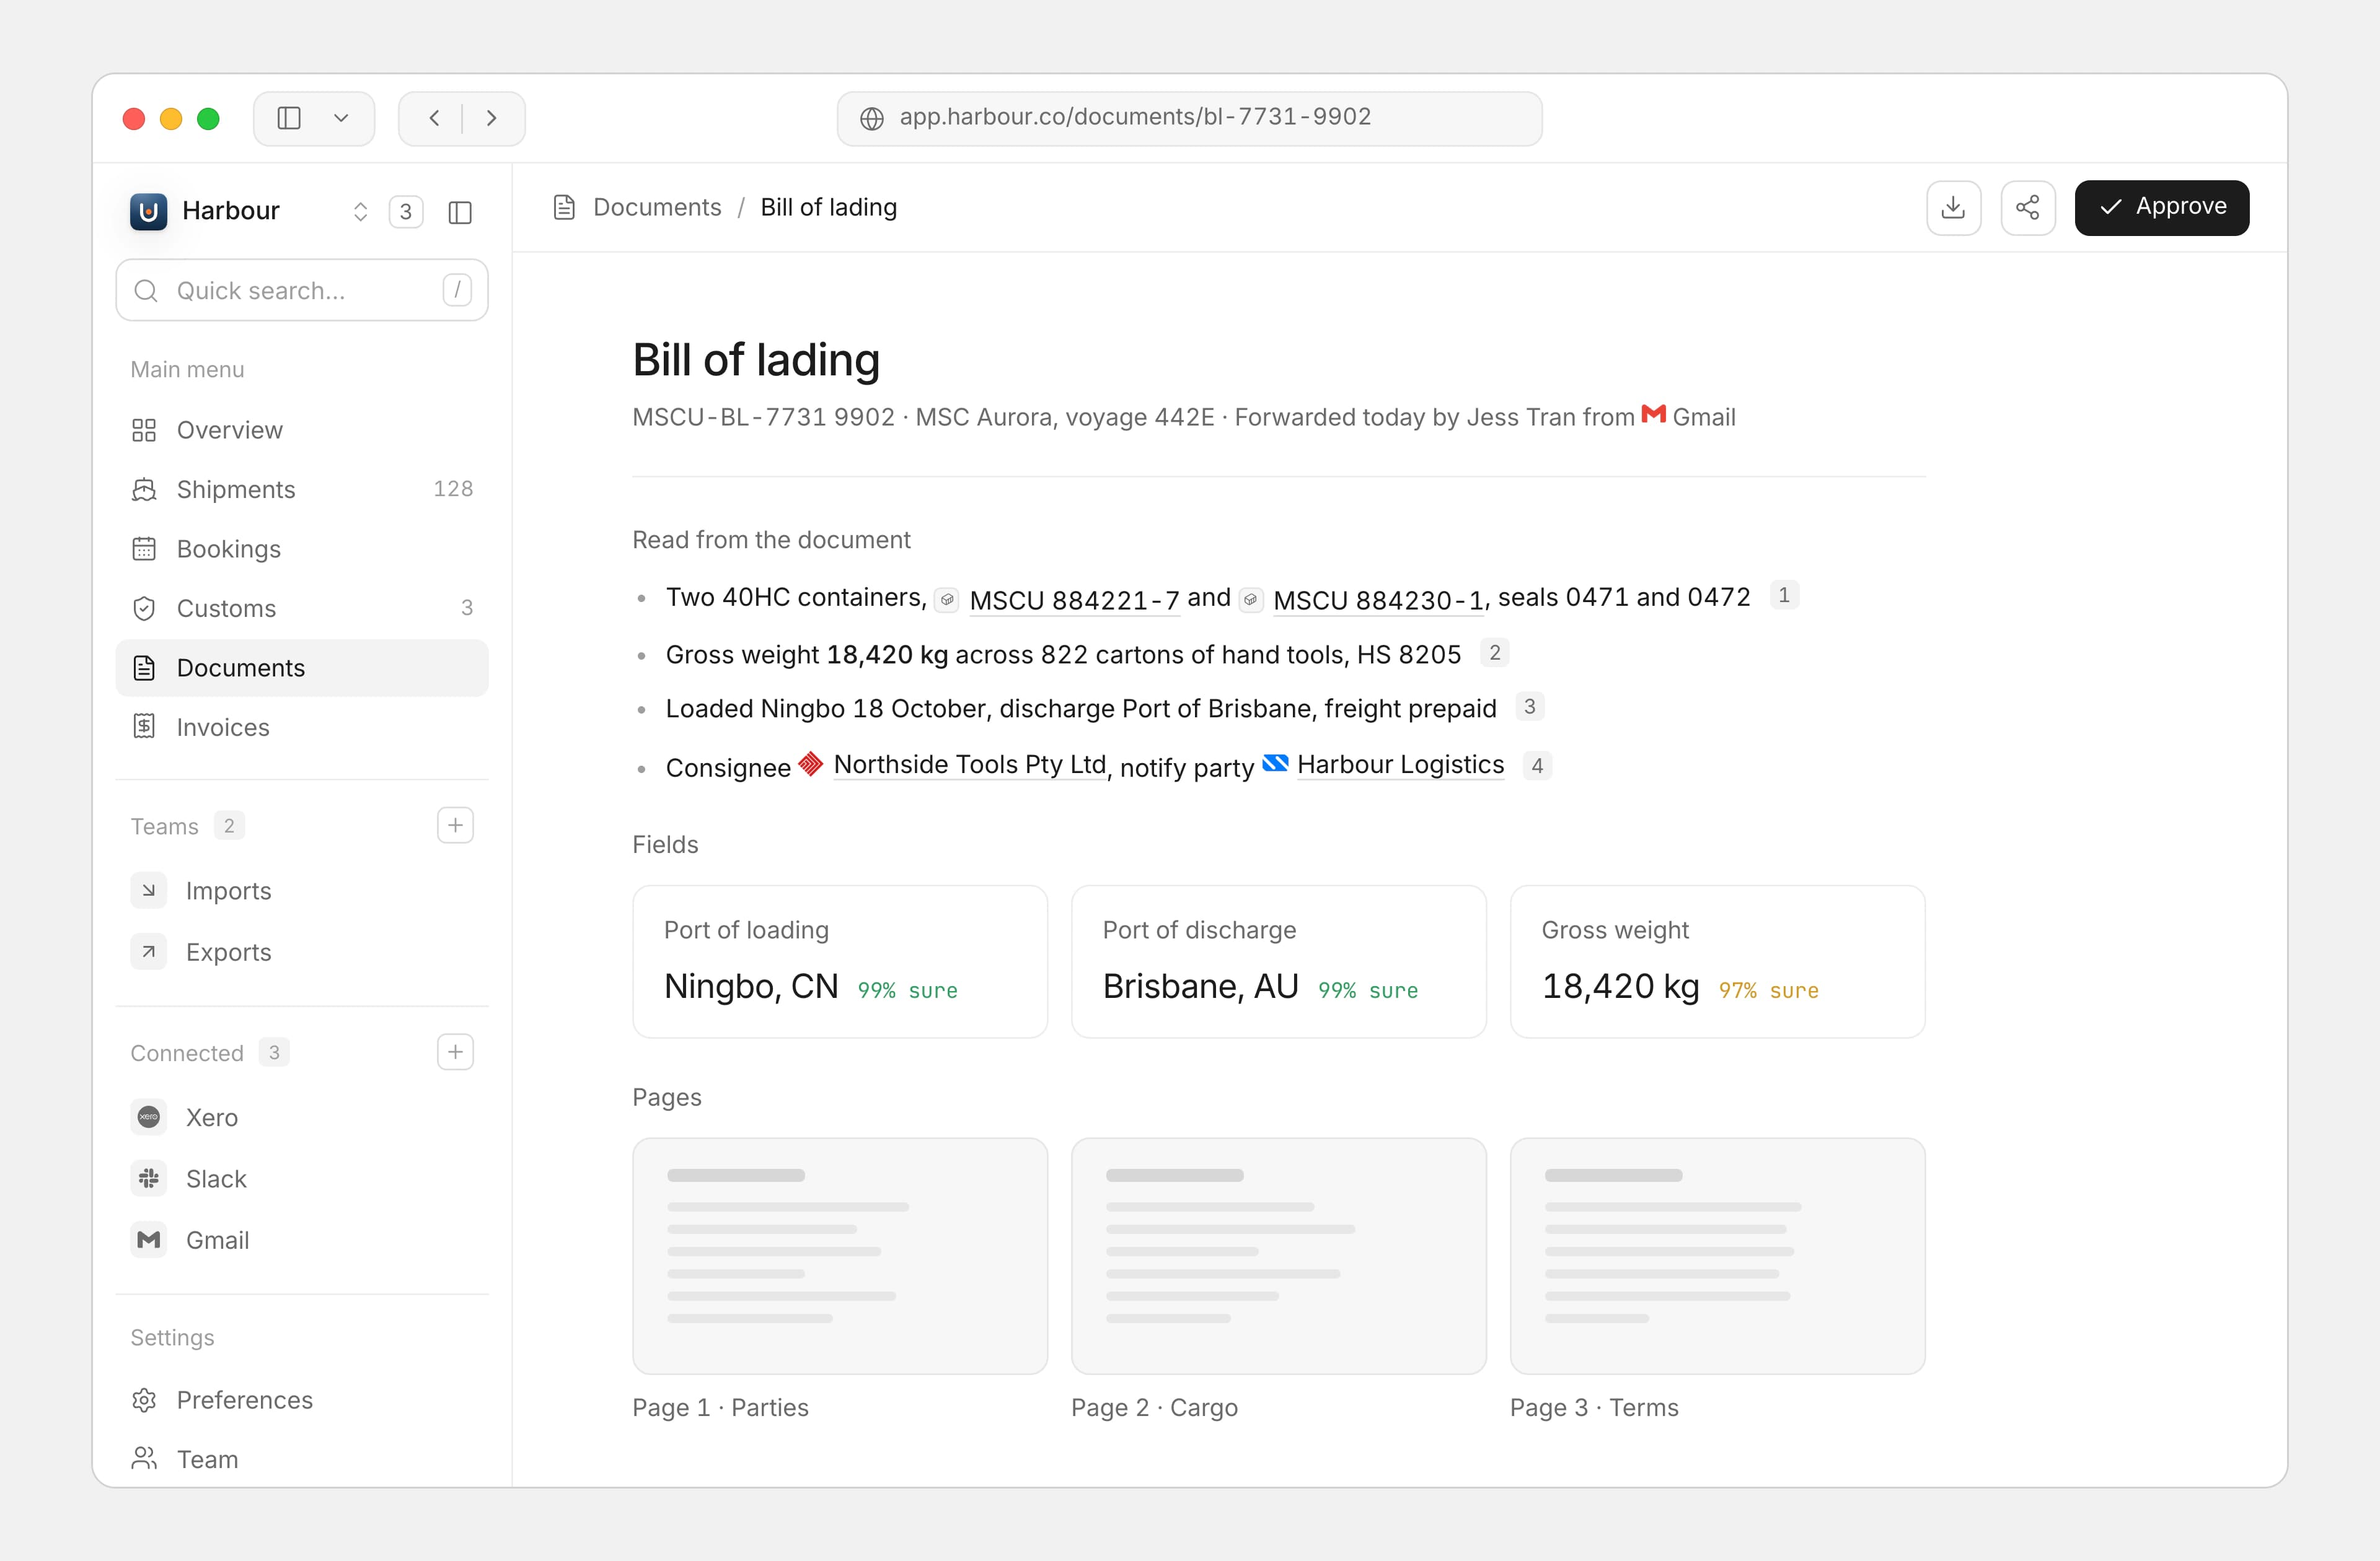Open Overview in main menu

point(302,430)
